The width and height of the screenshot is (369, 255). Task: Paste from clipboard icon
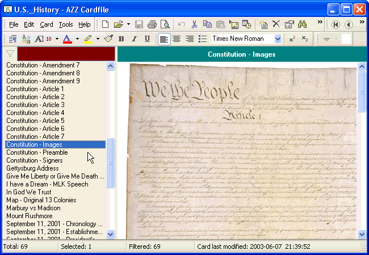point(220,24)
